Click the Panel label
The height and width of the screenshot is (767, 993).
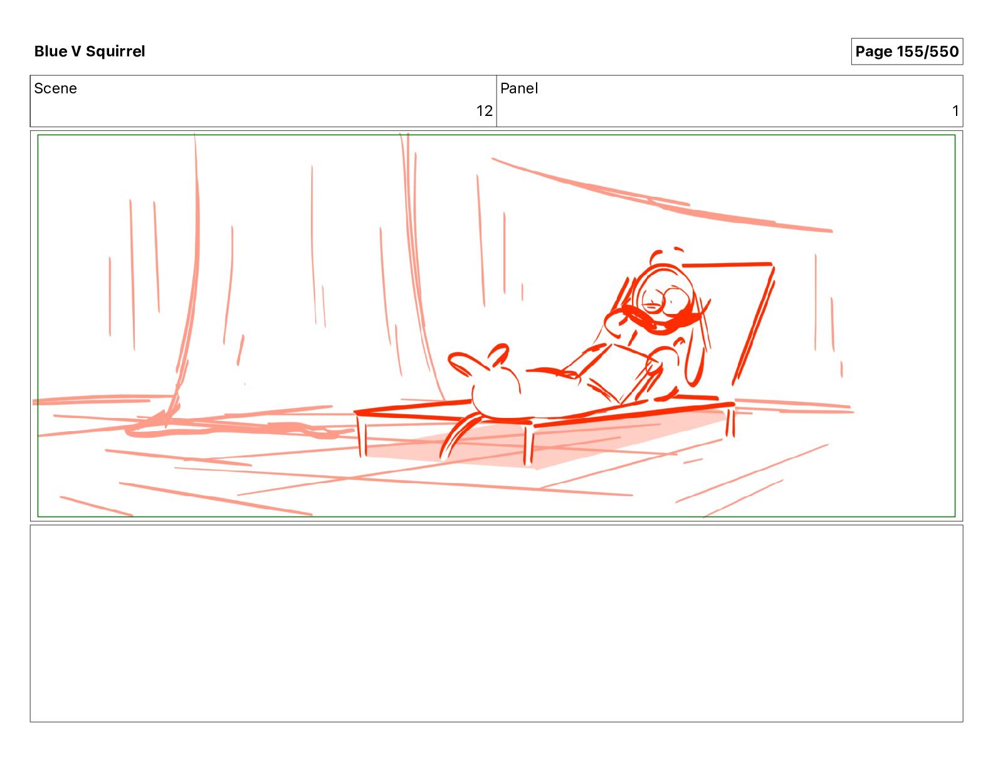[x=519, y=88]
